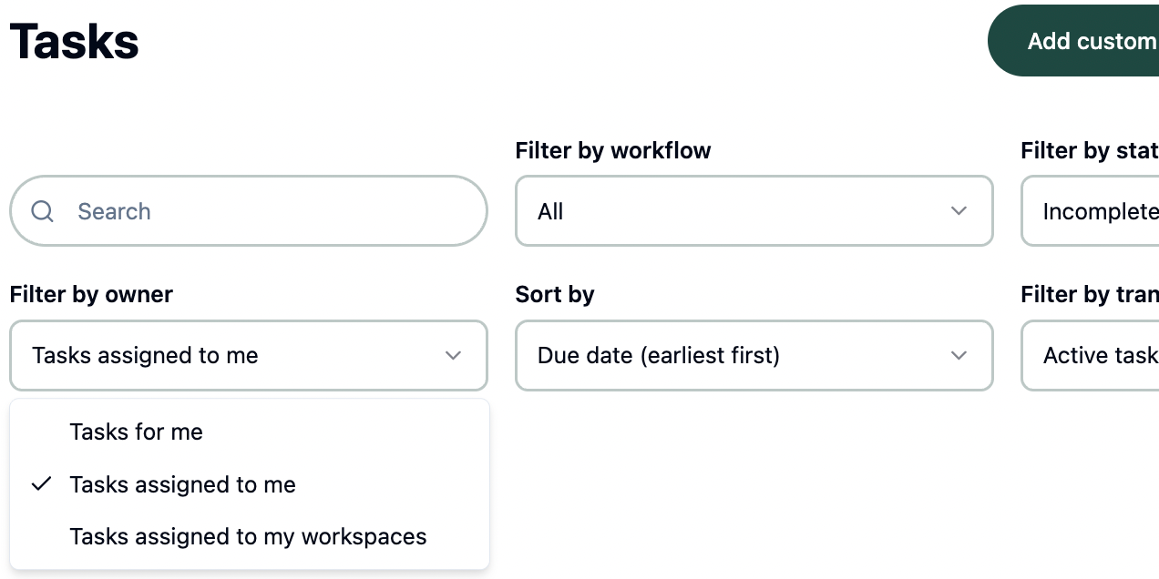1159x579 pixels.
Task: Click the checkmark beside Tasks assigned to me
Action: click(41, 484)
